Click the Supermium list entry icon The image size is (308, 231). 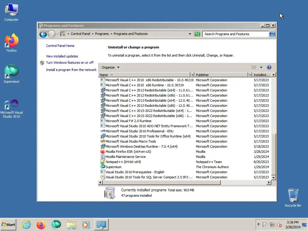pos(103,167)
